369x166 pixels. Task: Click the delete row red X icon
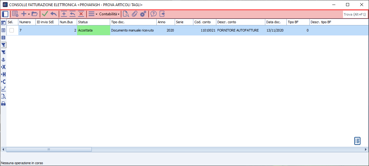(81, 14)
